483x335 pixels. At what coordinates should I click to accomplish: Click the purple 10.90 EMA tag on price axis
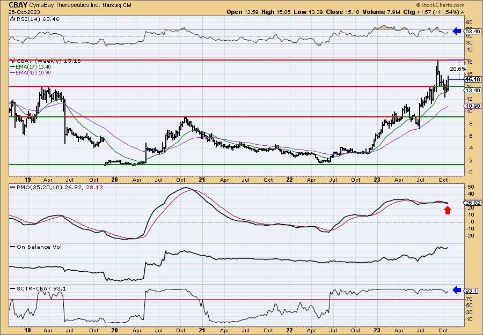point(473,106)
